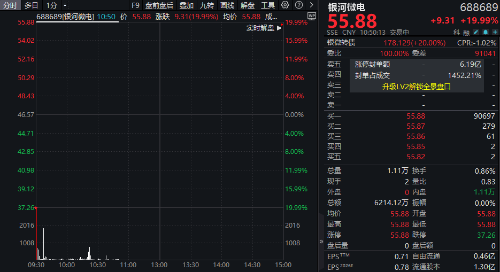Click 涨停封单额 6.19亿 value

[471, 64]
